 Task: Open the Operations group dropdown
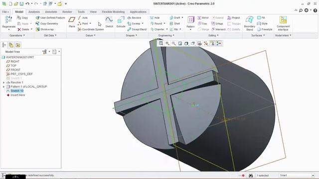tap(17, 35)
